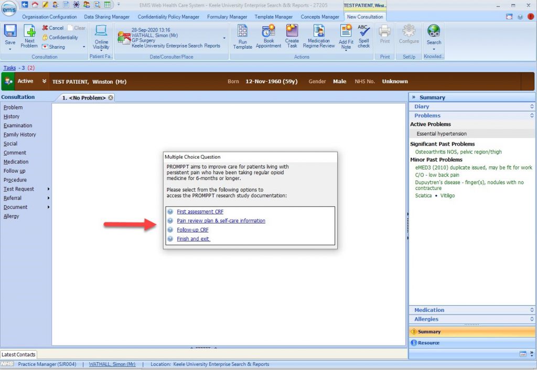Expand the patient banner details chevron

pyautogui.click(x=44, y=81)
